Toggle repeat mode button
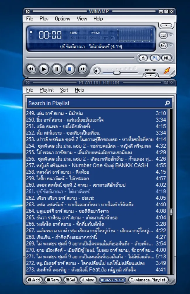 164,35
